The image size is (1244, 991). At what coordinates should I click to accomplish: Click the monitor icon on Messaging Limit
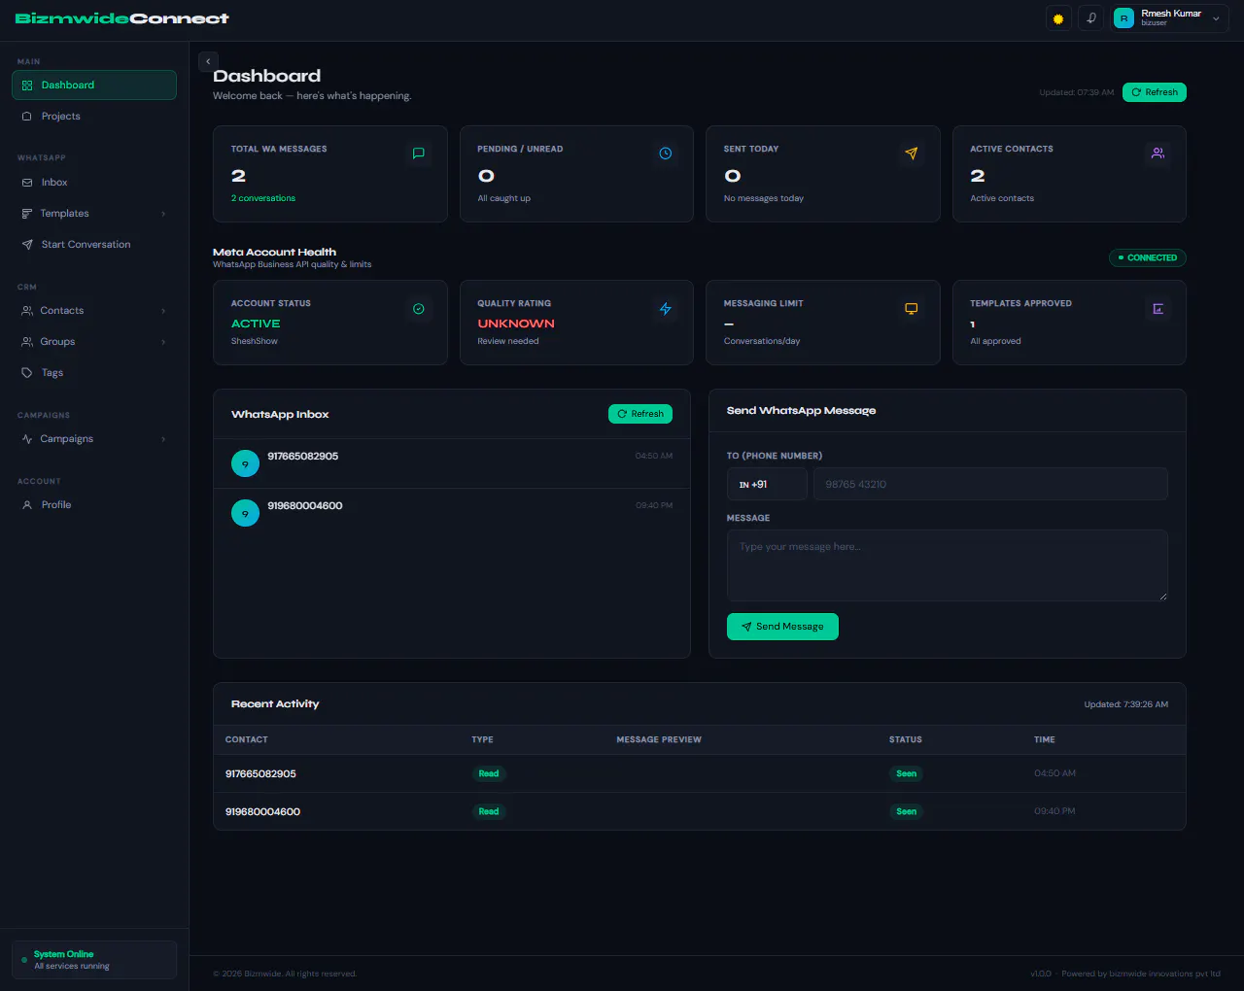click(912, 309)
